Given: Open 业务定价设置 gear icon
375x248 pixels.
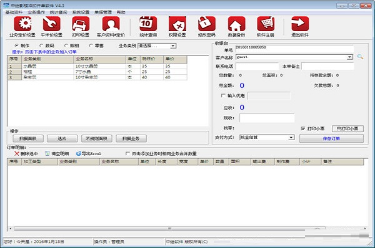Looking at the screenshot, I should 22,24.
